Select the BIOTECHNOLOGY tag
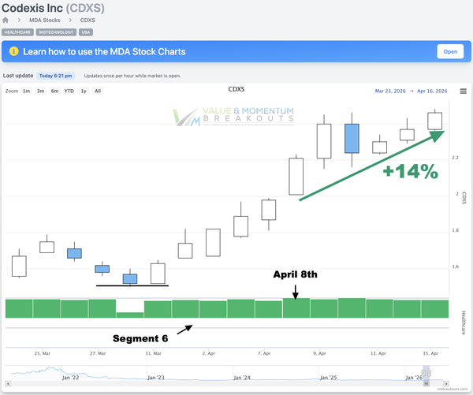 tap(56, 32)
